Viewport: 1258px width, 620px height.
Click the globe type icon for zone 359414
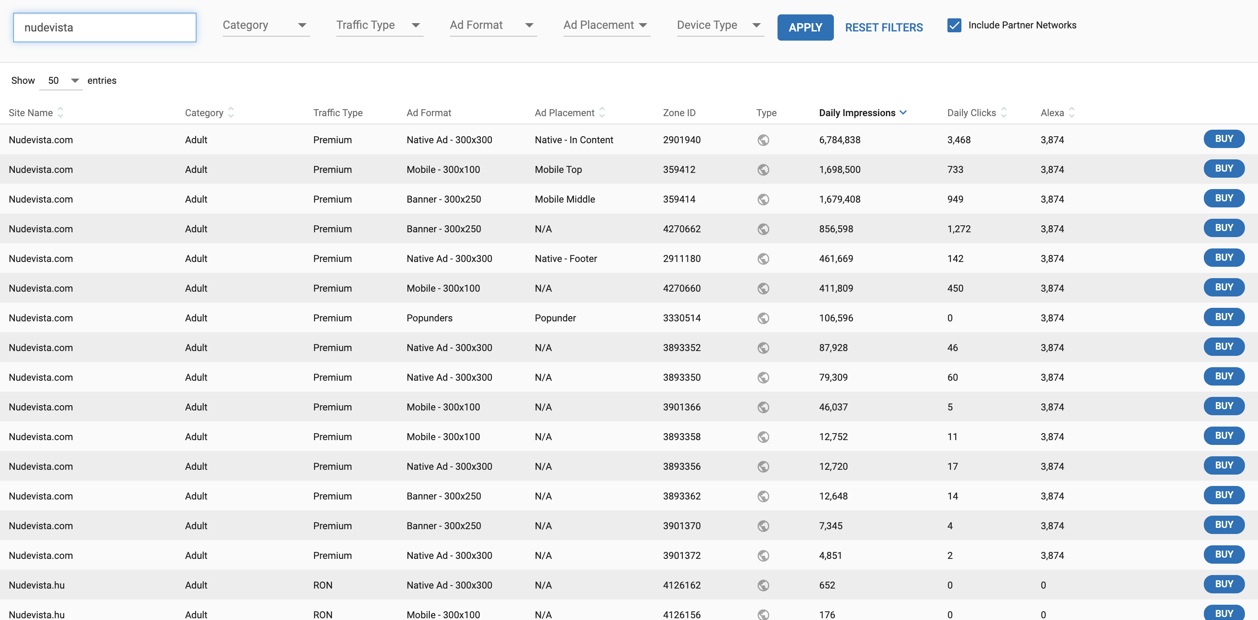coord(763,200)
